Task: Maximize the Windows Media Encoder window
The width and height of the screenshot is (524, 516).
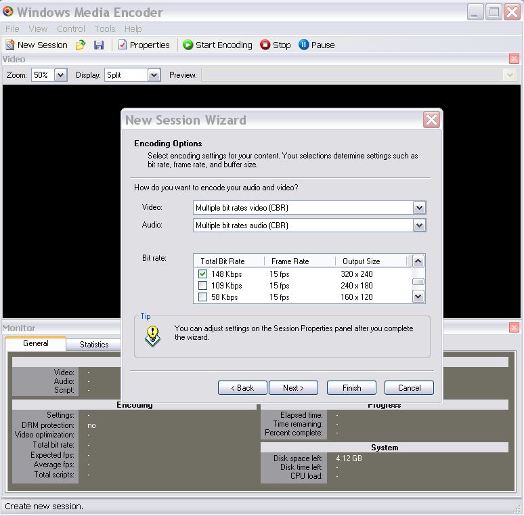Action: [494, 12]
